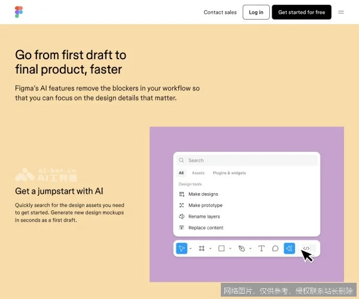Click the Figma logo
Image resolution: width=359 pixels, height=299 pixels.
tap(19, 12)
